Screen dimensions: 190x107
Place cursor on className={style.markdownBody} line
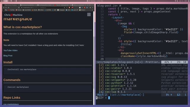pos(144,56)
